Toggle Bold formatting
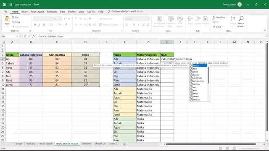Image resolution: width=269 pixels, height=151 pixels. [x=35, y=25]
